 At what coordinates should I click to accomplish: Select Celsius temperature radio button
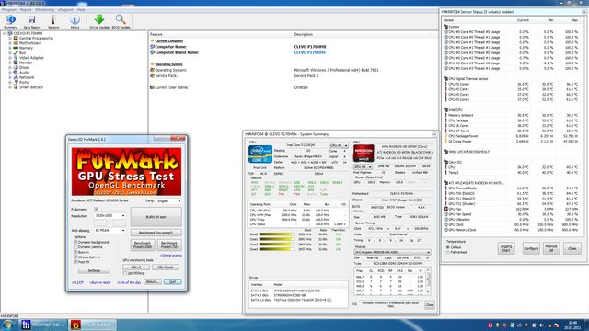click(x=448, y=247)
